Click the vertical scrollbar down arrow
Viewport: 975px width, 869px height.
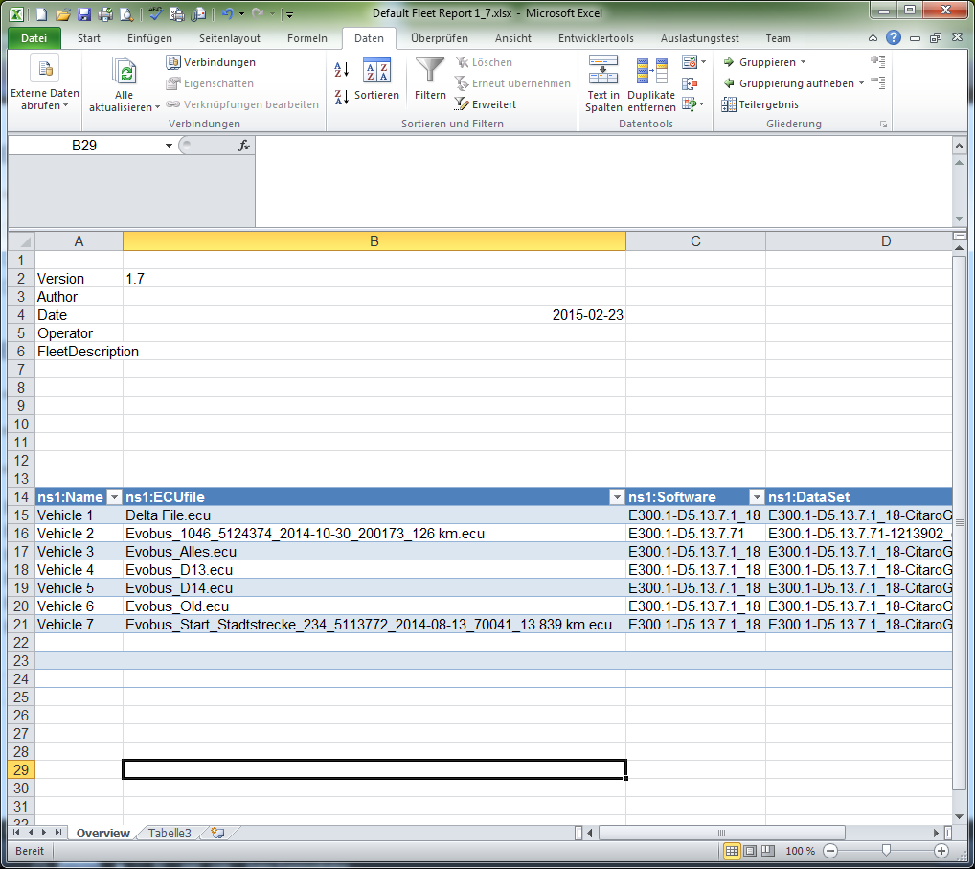[959, 816]
